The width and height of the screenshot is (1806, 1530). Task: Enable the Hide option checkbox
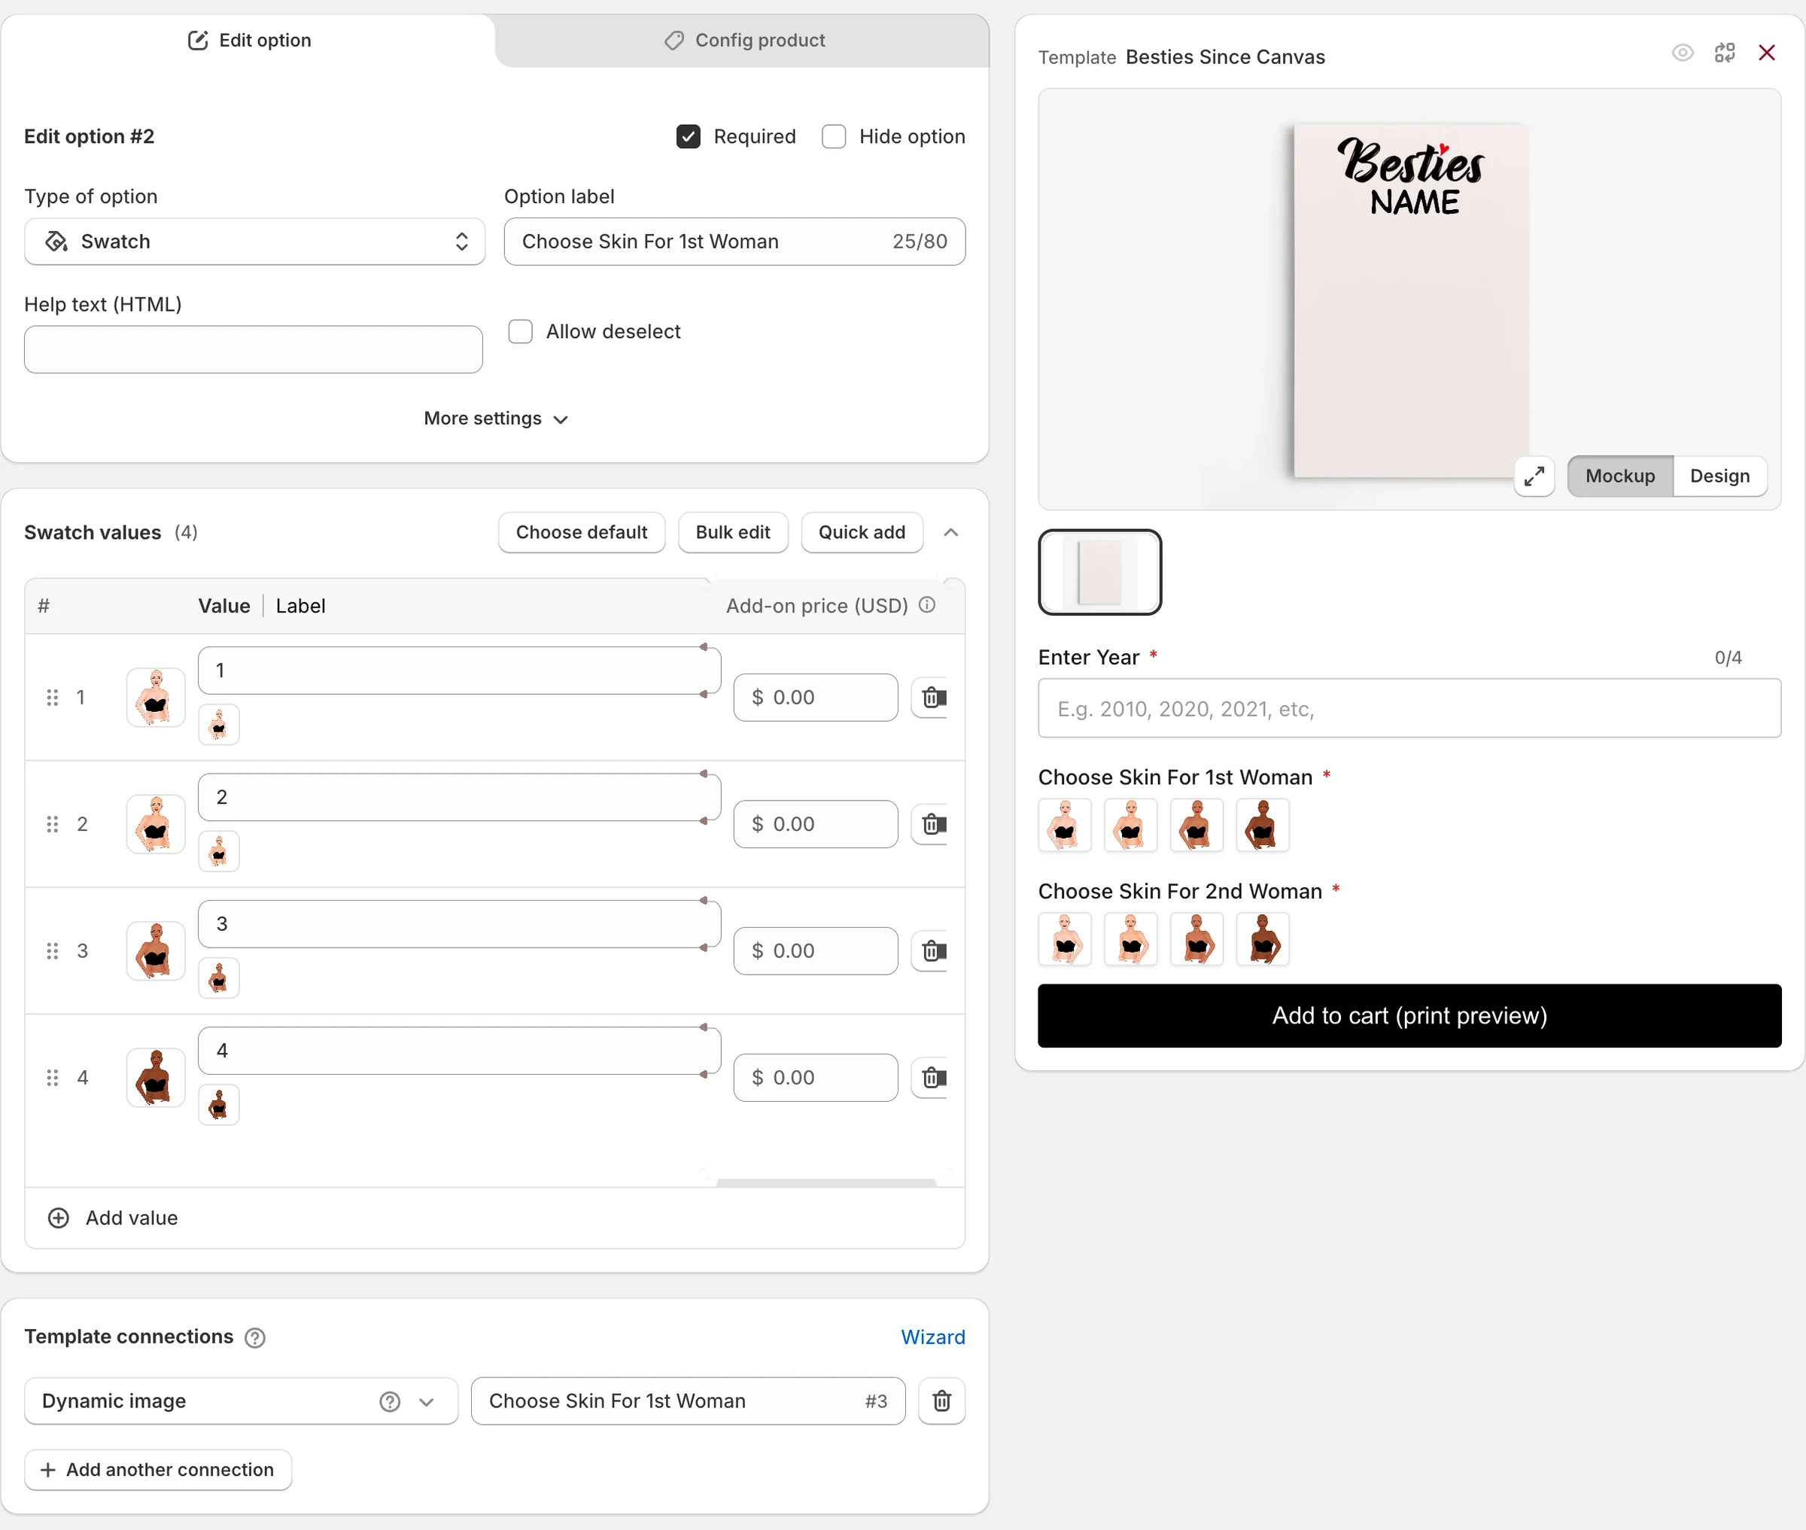point(834,137)
